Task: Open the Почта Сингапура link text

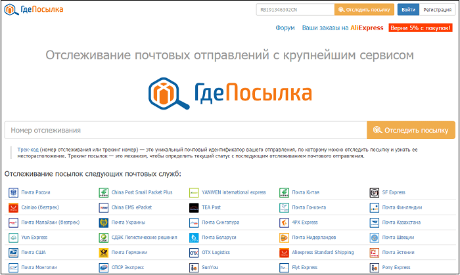Action: point(221,222)
